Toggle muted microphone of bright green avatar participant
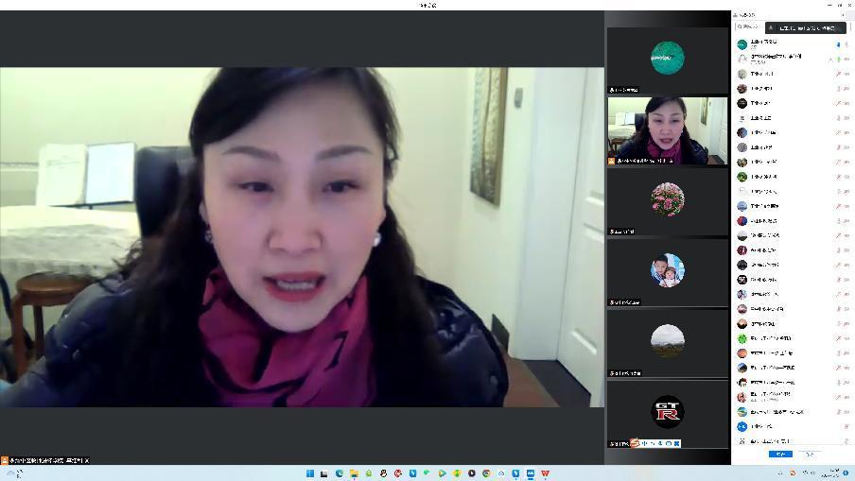 coord(839,338)
